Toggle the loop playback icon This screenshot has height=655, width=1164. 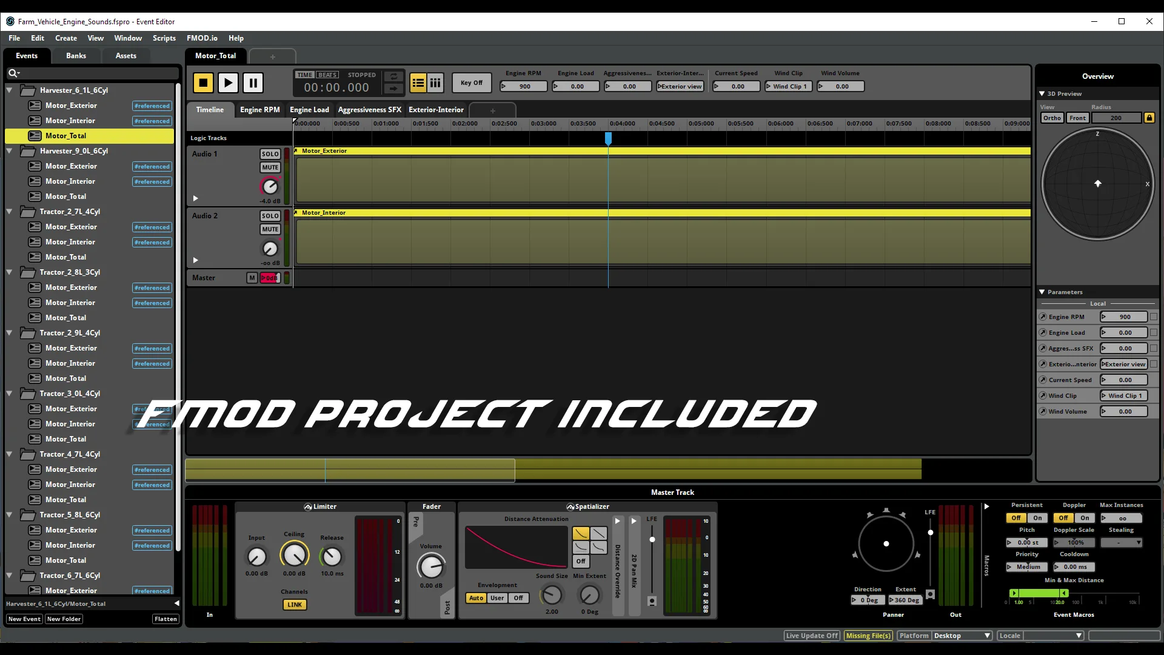point(393,76)
